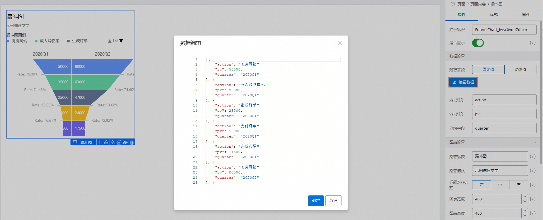Click the 2020Q2 chart column heading
543x220 pixels.
coord(103,54)
